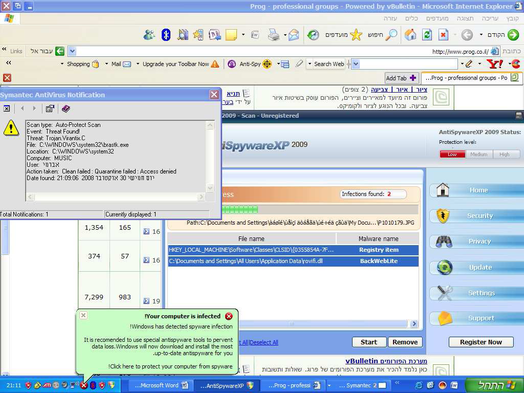Click the yellow sticky note toolbar icon
524x393 pixels.
pyautogui.click(x=231, y=35)
